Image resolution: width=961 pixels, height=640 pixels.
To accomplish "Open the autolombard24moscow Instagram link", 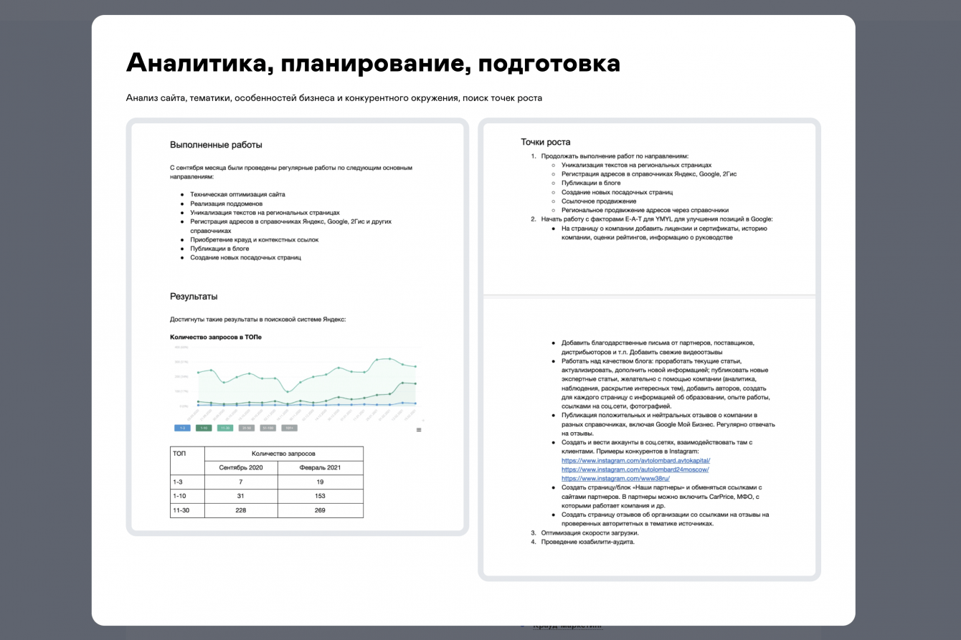I will [x=635, y=469].
